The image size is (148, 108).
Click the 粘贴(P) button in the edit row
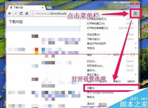[x=131, y=81]
